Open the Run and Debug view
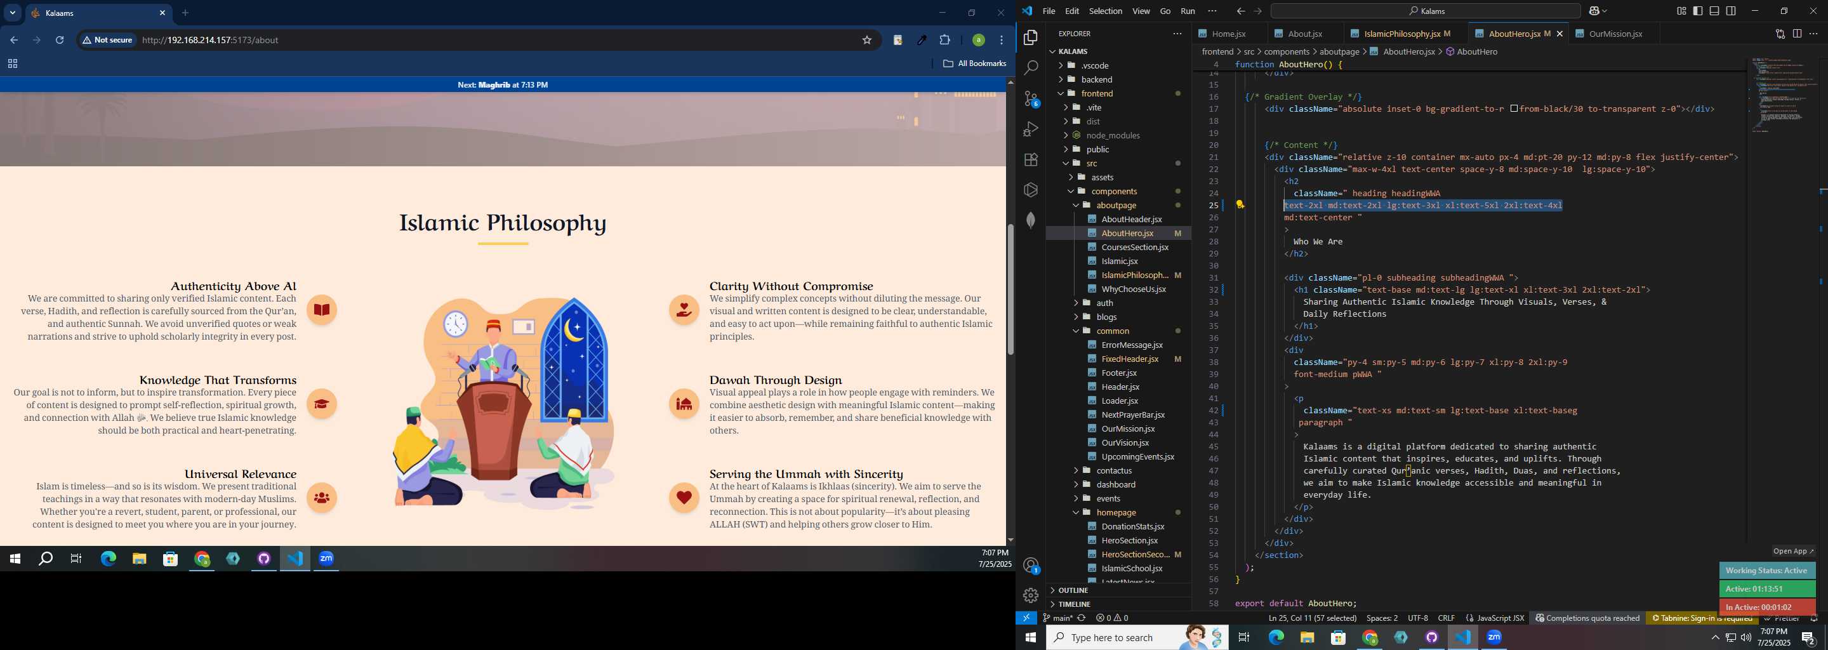 (1030, 129)
